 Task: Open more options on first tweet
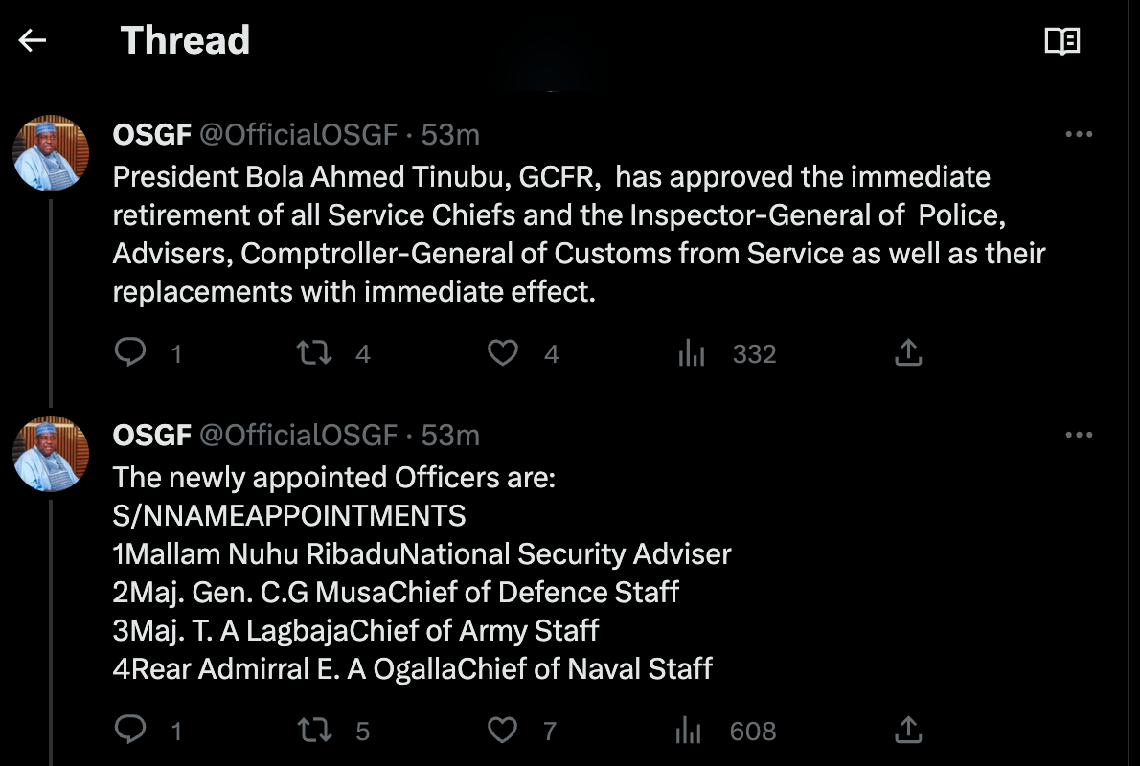(1079, 135)
